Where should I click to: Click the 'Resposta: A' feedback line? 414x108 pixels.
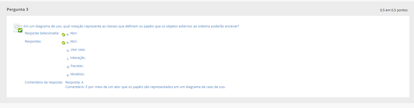(74, 82)
